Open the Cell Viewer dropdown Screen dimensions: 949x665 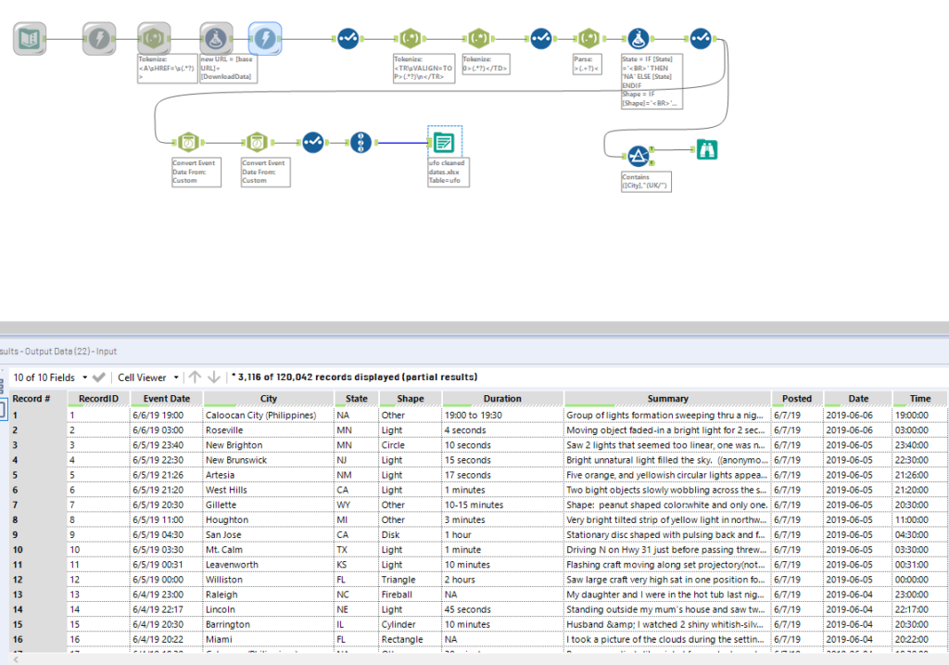point(148,377)
